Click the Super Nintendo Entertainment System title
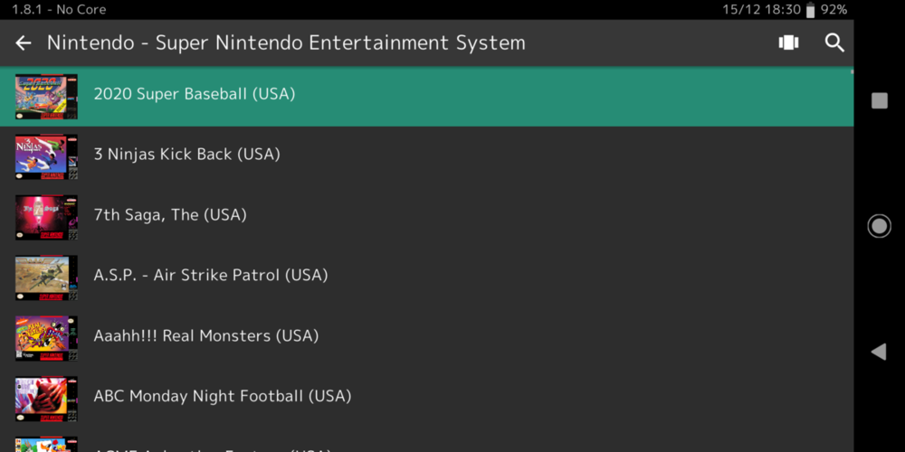905x452 pixels. pos(286,42)
